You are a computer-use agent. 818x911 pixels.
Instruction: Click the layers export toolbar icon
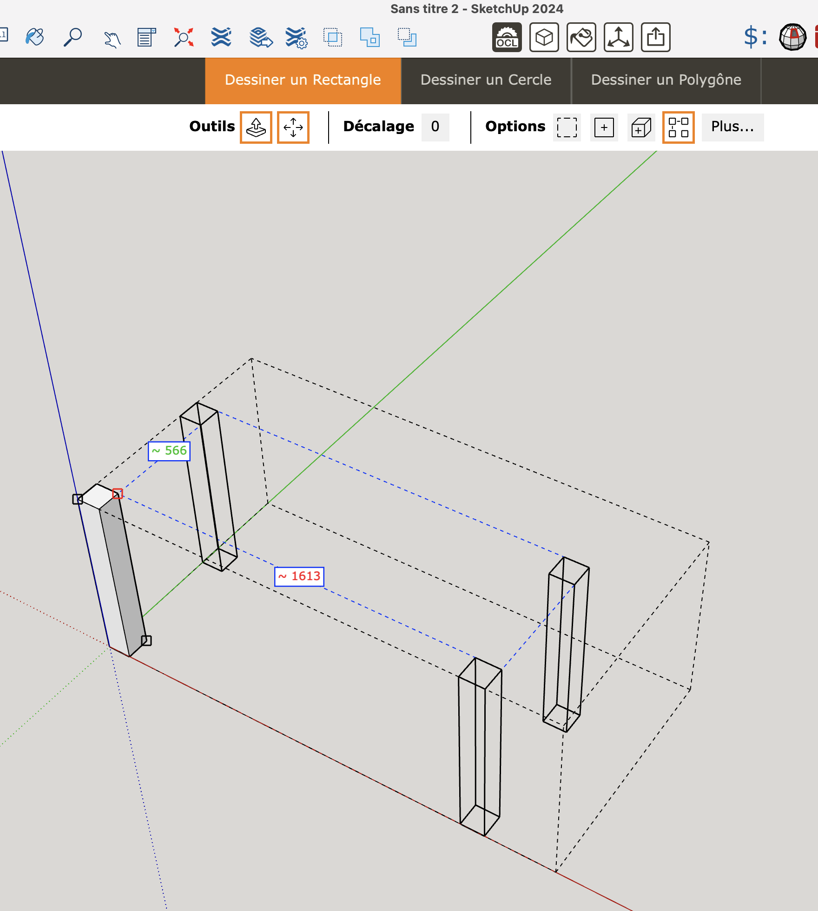coord(259,37)
